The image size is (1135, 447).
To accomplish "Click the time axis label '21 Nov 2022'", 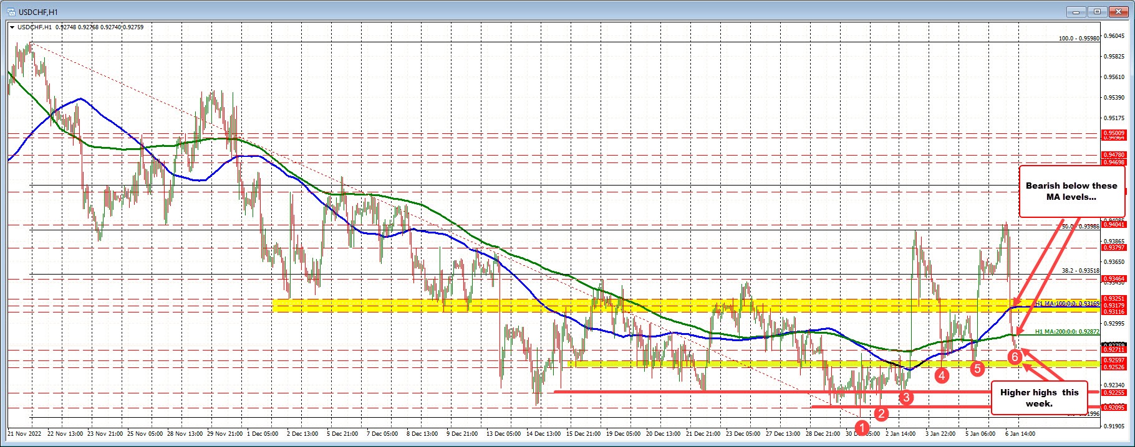I will (x=24, y=433).
